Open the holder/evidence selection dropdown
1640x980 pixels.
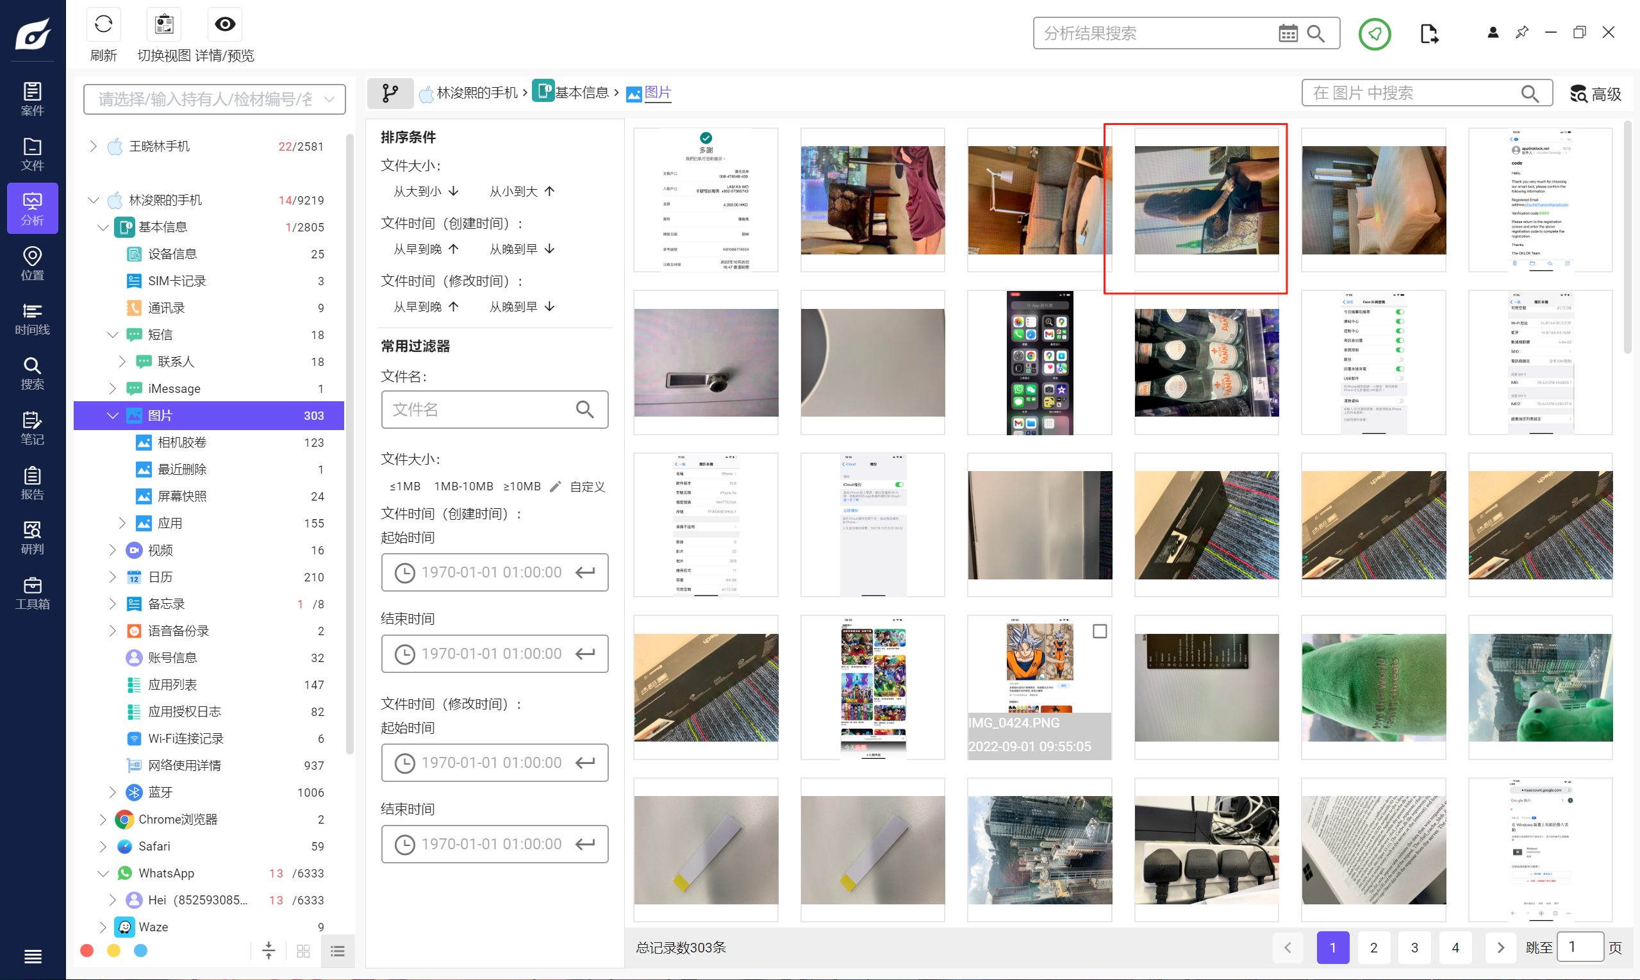214,99
